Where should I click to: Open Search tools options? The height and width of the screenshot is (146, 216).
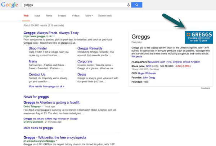point(105,16)
